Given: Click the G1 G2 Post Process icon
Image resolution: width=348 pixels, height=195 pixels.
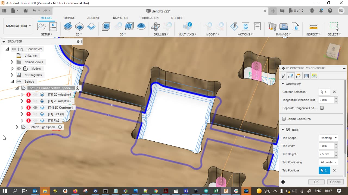Looking at the screenshot, I should [x=246, y=27].
